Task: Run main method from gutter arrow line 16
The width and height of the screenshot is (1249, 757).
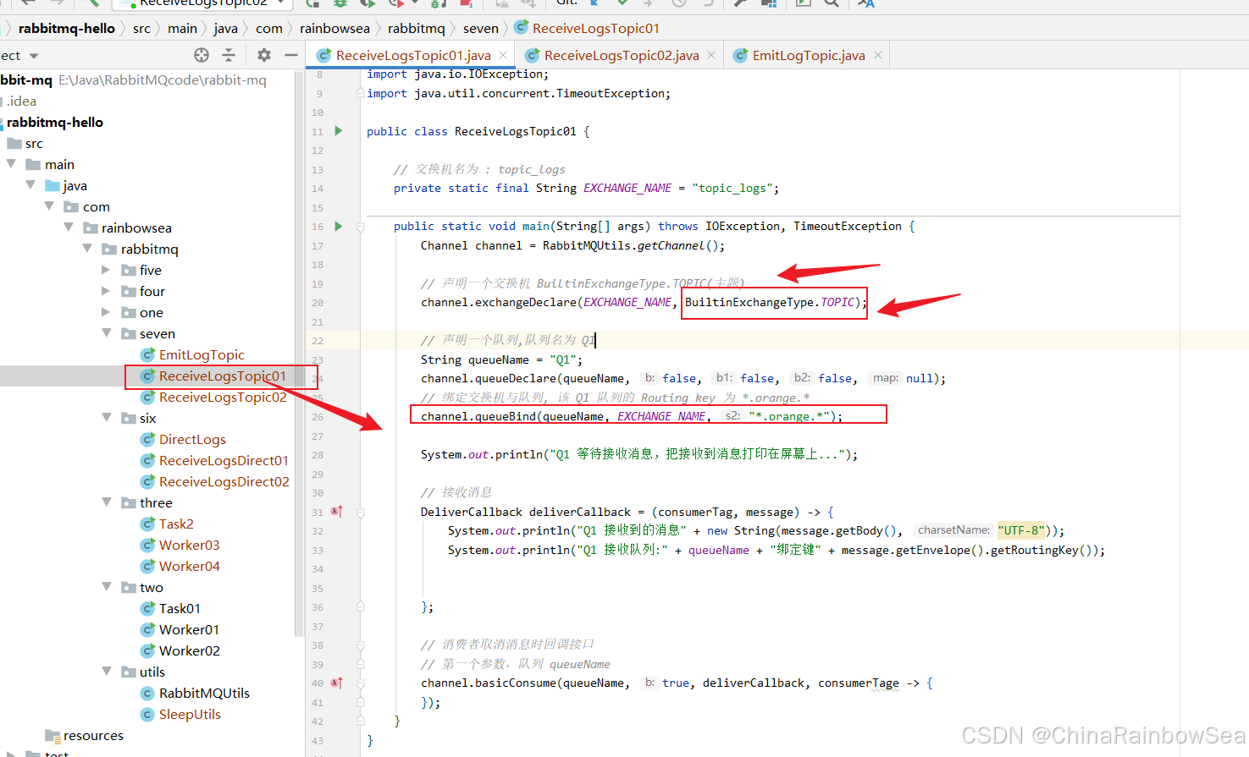Action: point(339,226)
